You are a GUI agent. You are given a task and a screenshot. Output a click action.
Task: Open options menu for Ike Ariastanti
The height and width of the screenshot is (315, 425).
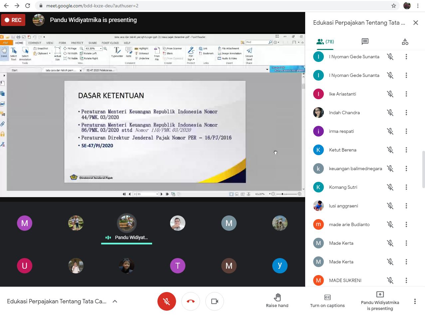406,94
